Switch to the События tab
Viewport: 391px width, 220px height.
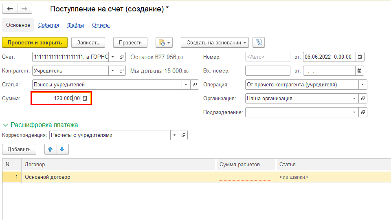click(x=48, y=25)
